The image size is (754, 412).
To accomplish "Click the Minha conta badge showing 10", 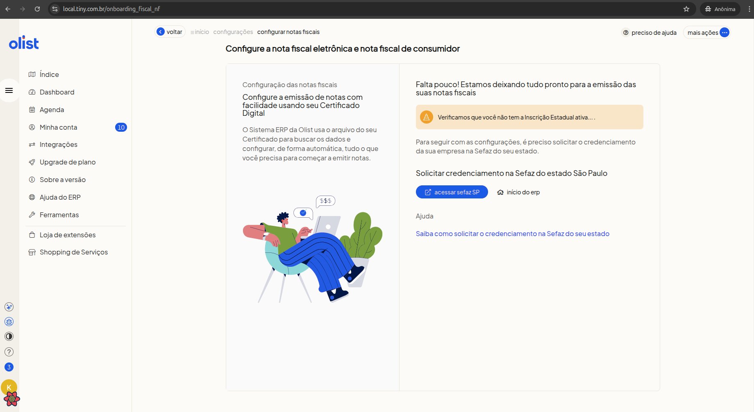I will coord(121,127).
